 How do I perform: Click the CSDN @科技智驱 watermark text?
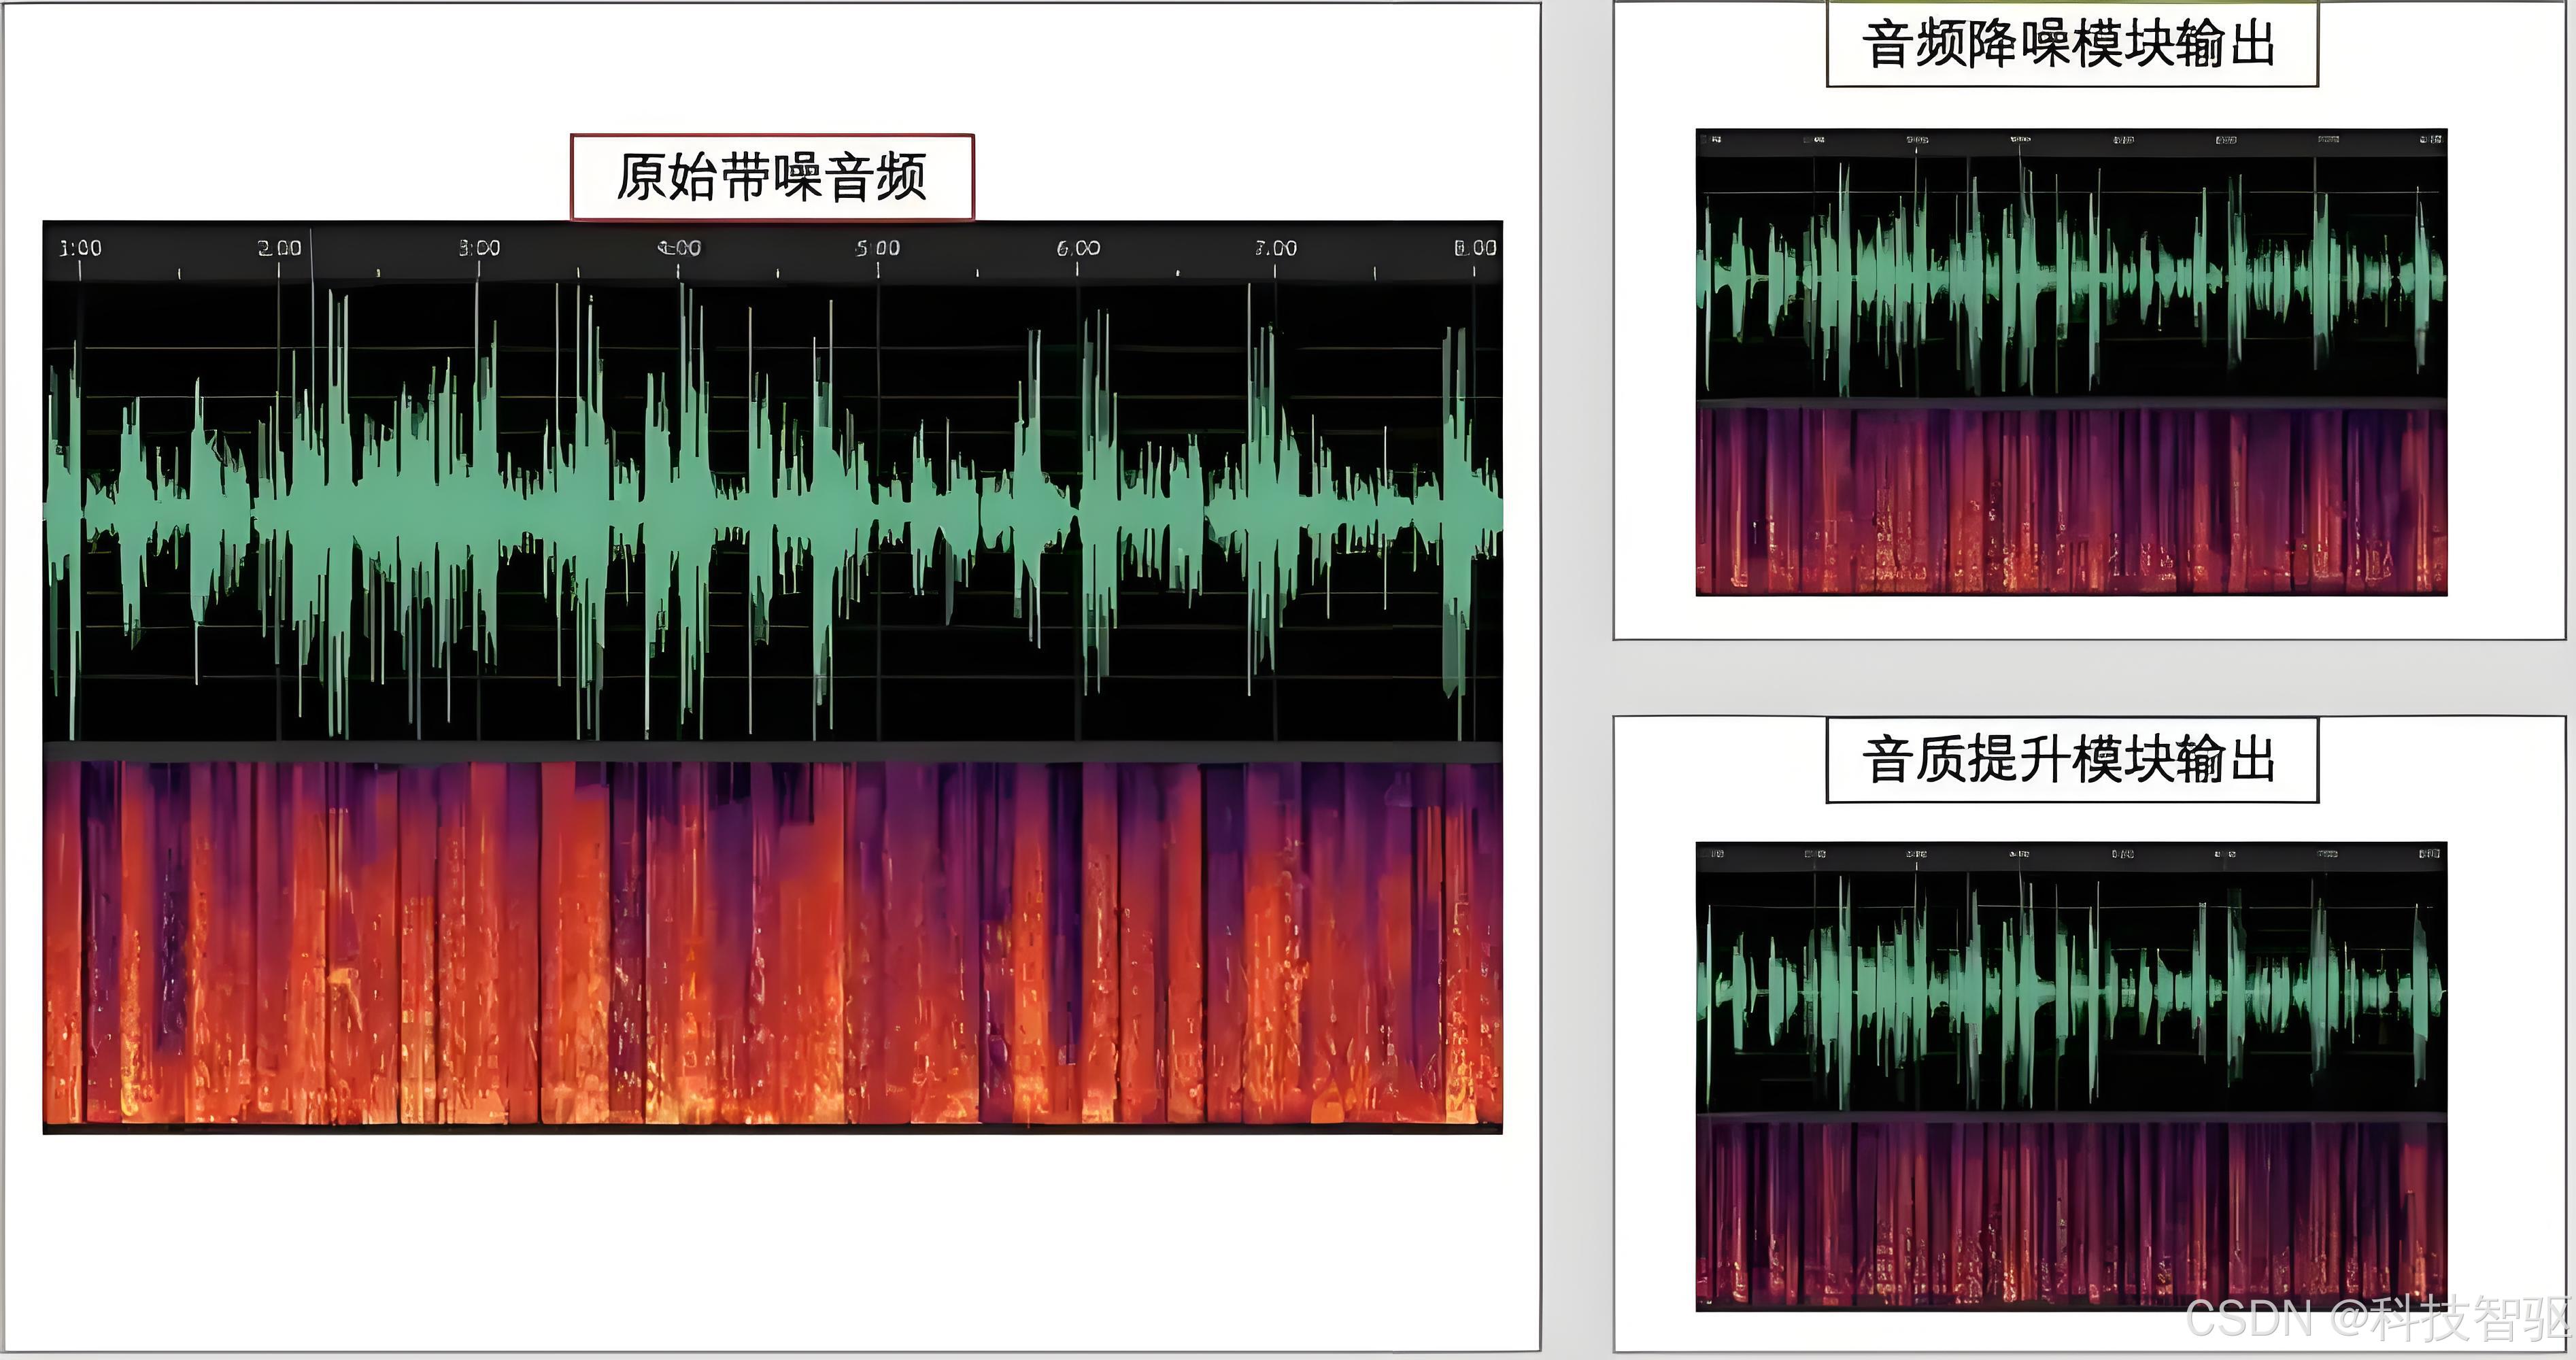point(2378,1320)
